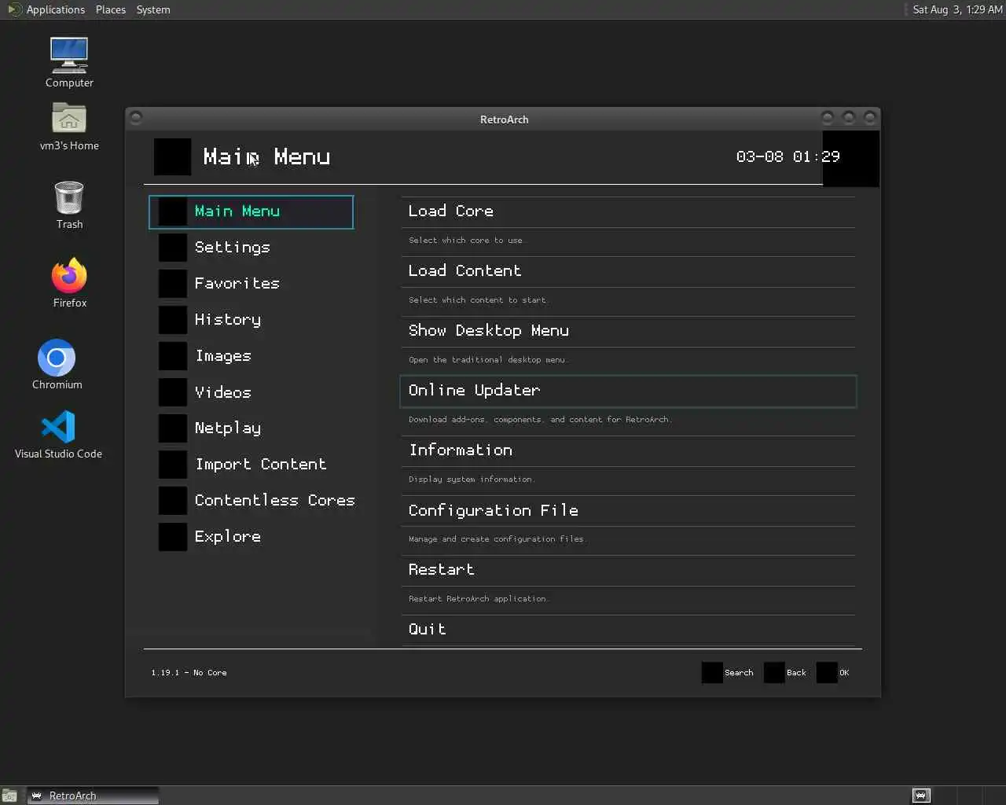
Task: Click the Main Menu header icon
Action: (x=172, y=156)
